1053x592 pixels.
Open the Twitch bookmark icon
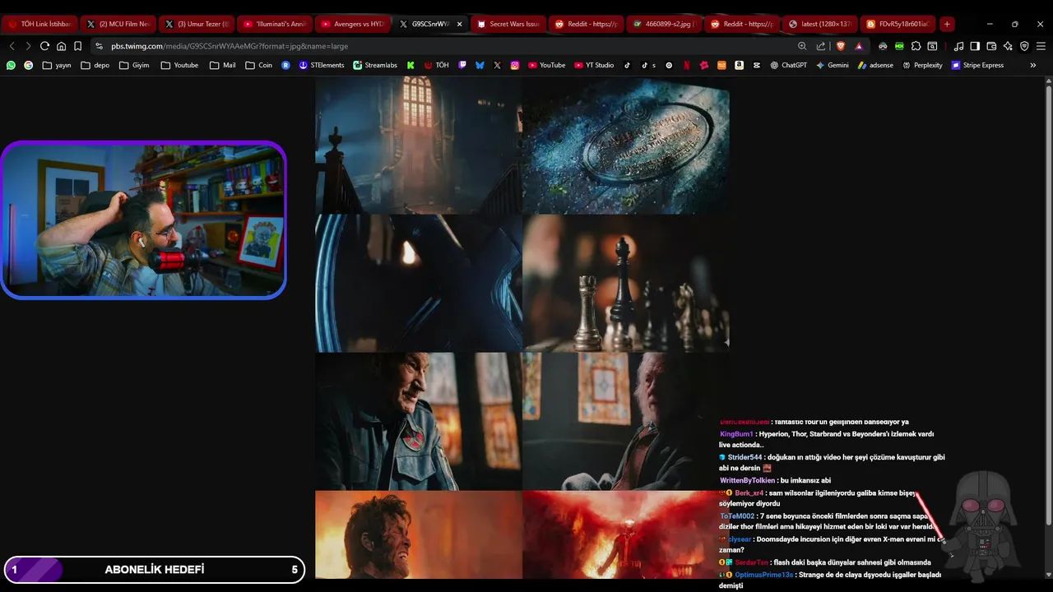coord(462,65)
